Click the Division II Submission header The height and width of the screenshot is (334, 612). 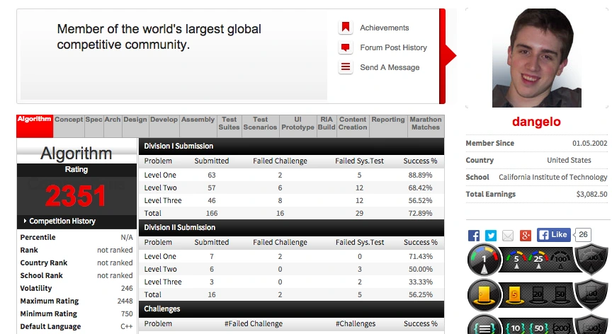pyautogui.click(x=291, y=228)
